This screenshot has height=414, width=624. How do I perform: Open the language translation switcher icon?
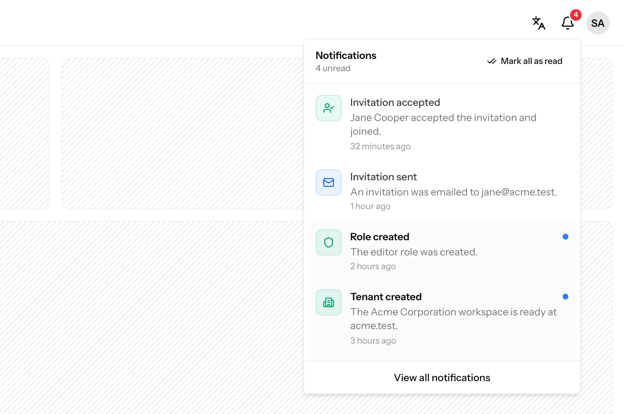coord(538,23)
